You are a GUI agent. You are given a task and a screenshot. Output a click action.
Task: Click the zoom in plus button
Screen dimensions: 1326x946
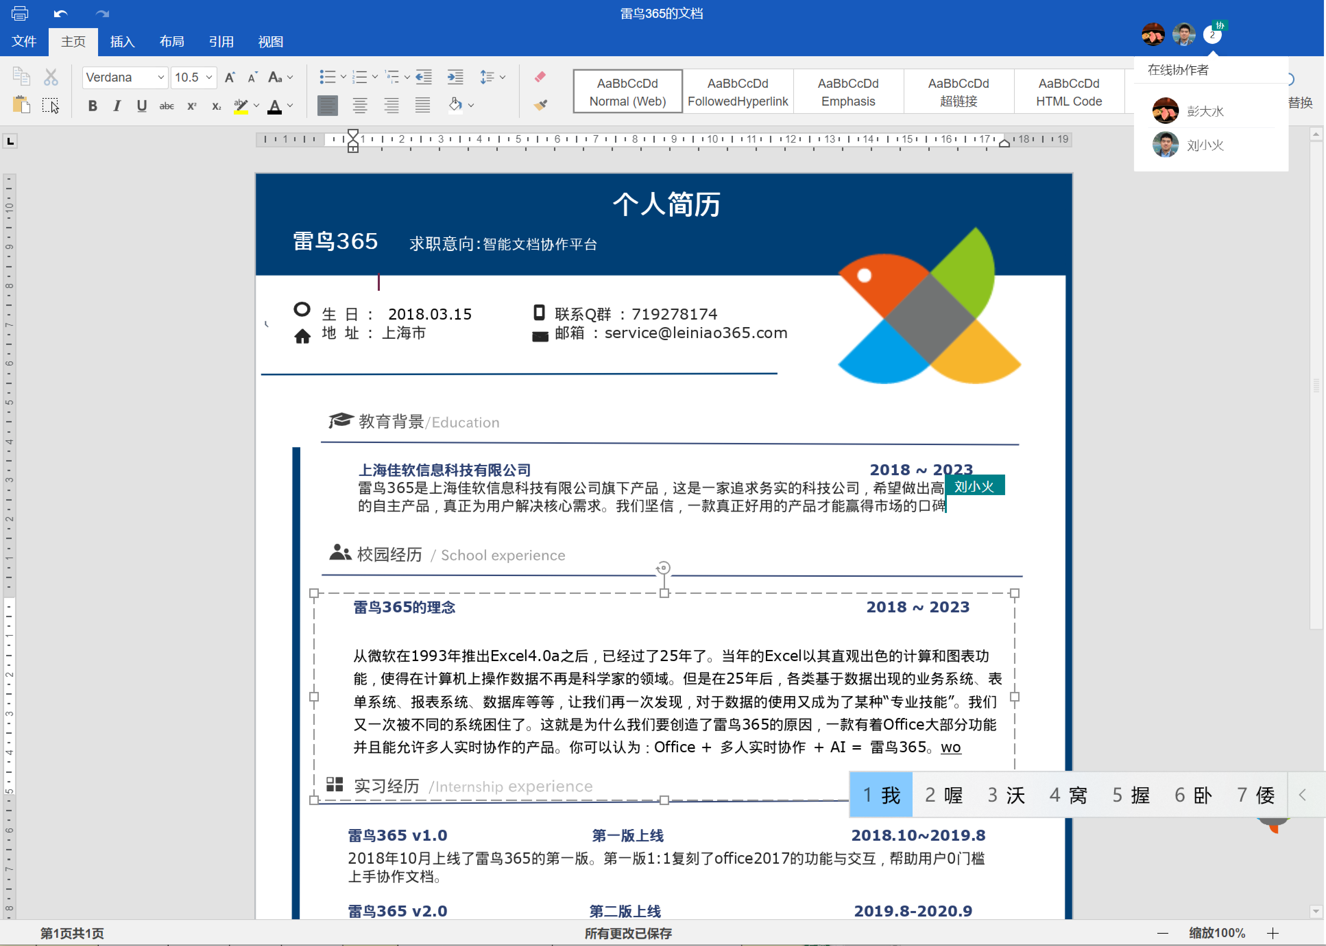[1274, 933]
